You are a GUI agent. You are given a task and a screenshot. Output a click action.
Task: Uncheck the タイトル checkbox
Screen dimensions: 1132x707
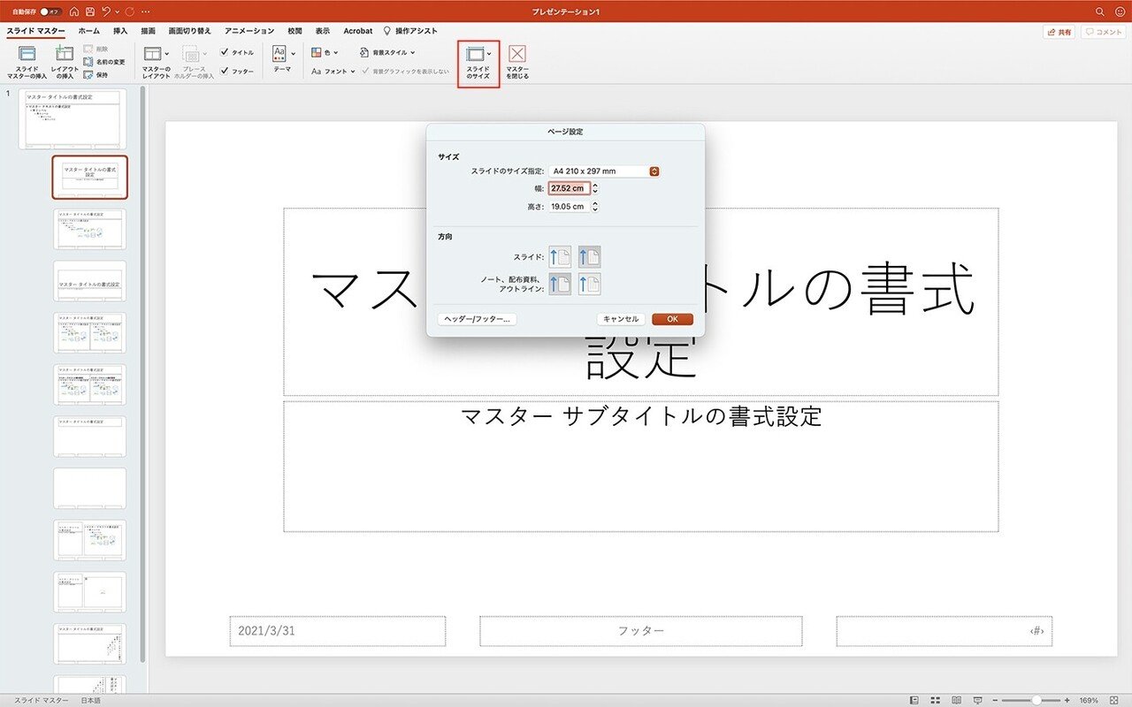coord(225,52)
